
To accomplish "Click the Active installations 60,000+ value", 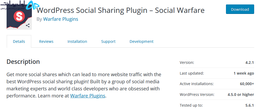I will point(247,84).
